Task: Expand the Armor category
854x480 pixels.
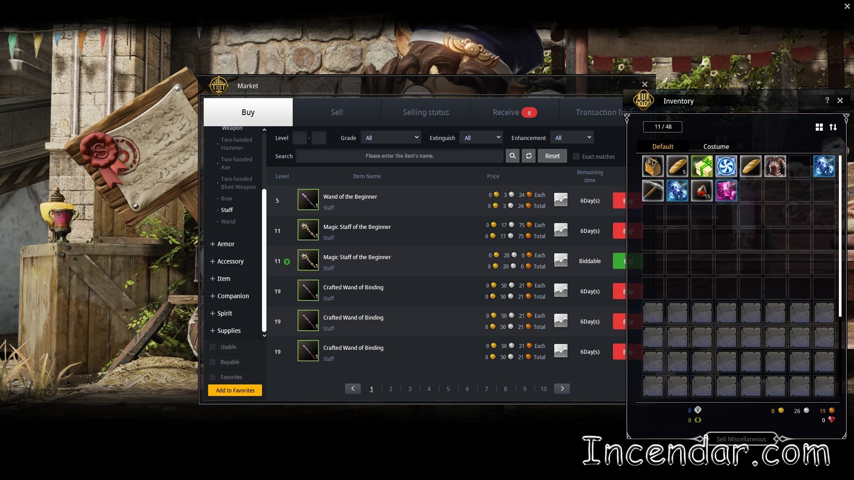Action: (222, 244)
